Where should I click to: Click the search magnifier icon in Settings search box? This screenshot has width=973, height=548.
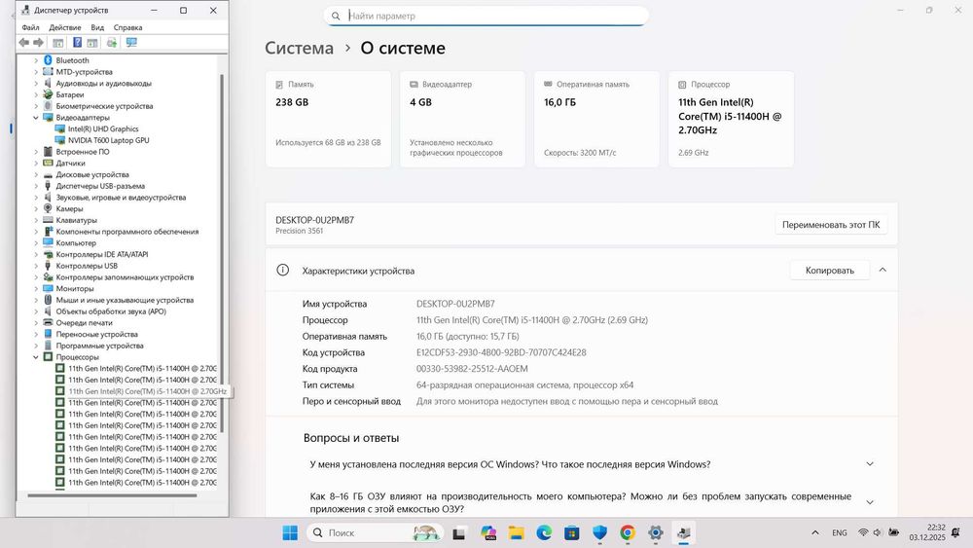[x=336, y=17]
